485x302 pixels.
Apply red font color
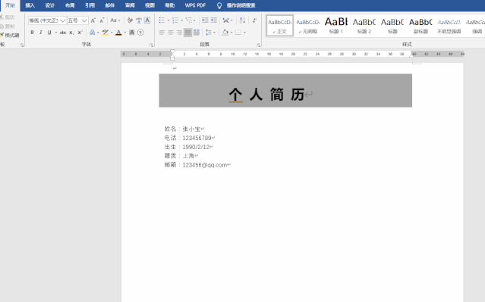(118, 33)
